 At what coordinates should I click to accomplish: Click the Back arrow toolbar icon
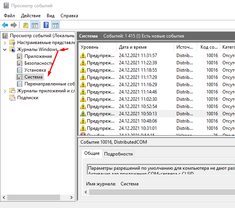tap(5, 25)
